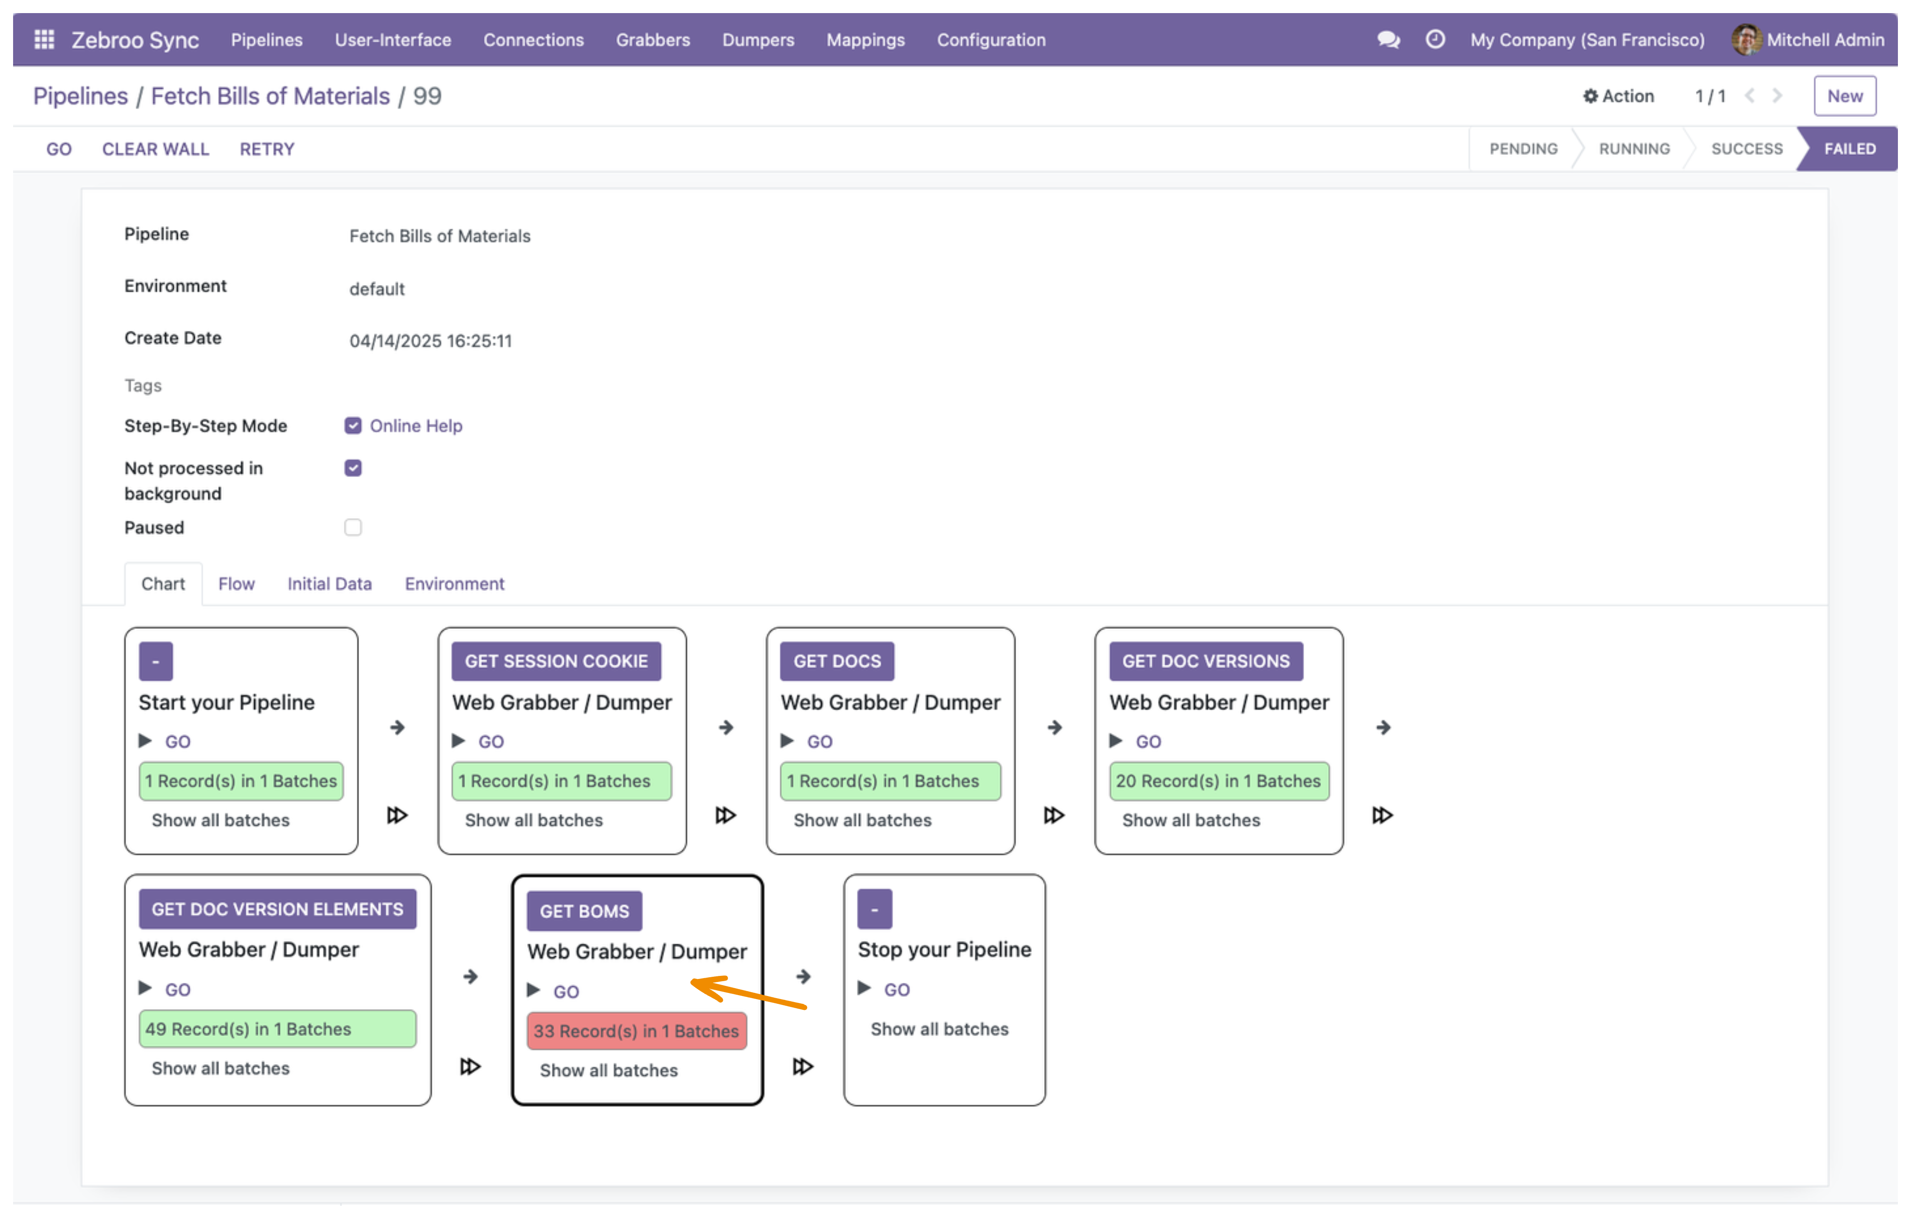This screenshot has height=1219, width=1911.
Task: Open the Action gear dropdown
Action: click(x=1619, y=96)
